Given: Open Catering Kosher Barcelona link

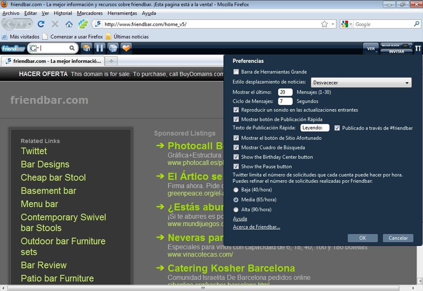Looking at the screenshot, I should pos(231,268).
